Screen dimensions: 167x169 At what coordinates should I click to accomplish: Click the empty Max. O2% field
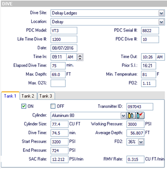point(58,83)
